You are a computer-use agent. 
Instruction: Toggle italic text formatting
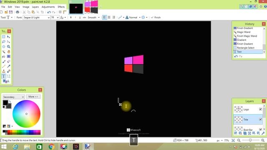75,17
